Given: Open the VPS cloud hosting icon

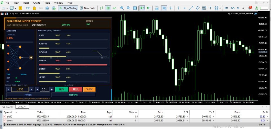Looking at the screenshot, I should (x=47, y=8).
